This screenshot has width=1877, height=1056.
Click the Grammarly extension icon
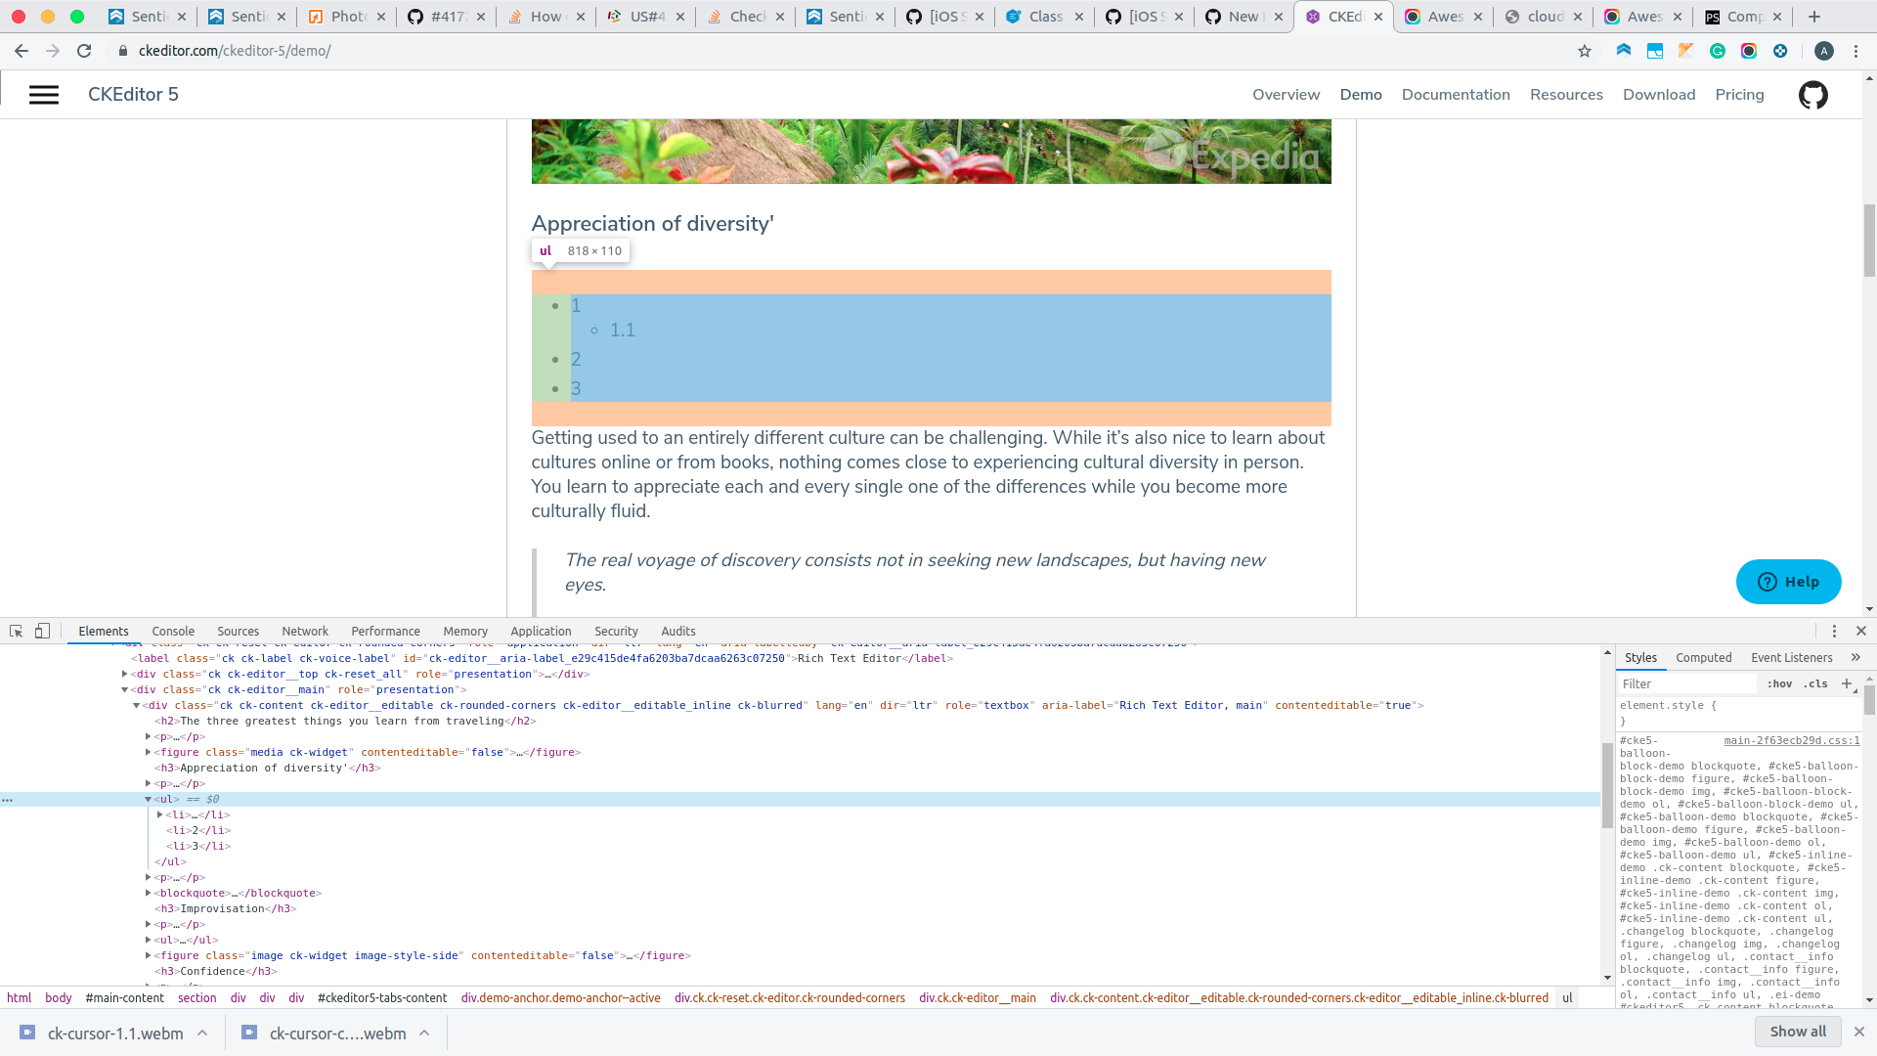[1719, 51]
